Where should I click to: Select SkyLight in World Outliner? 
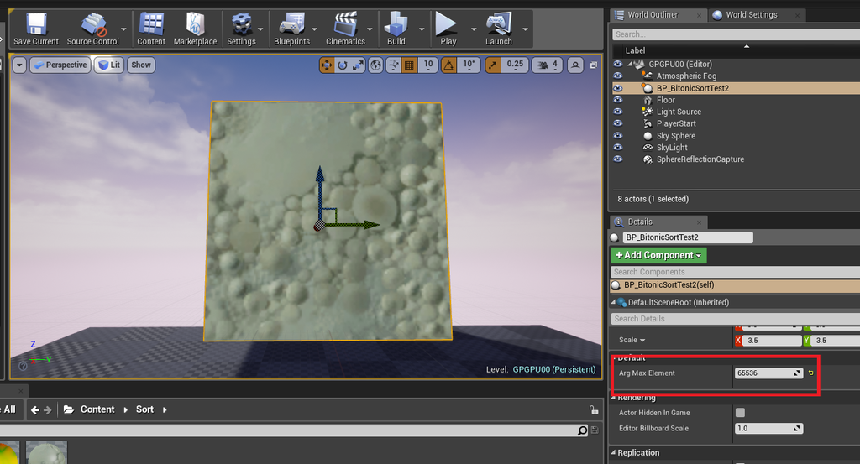(672, 148)
